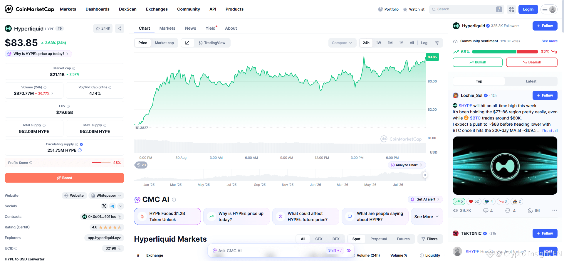Open the hamburger profile menu

549,9
